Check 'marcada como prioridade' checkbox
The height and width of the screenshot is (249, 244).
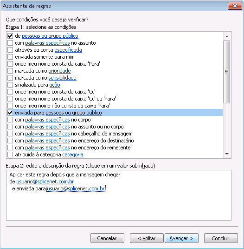10,71
